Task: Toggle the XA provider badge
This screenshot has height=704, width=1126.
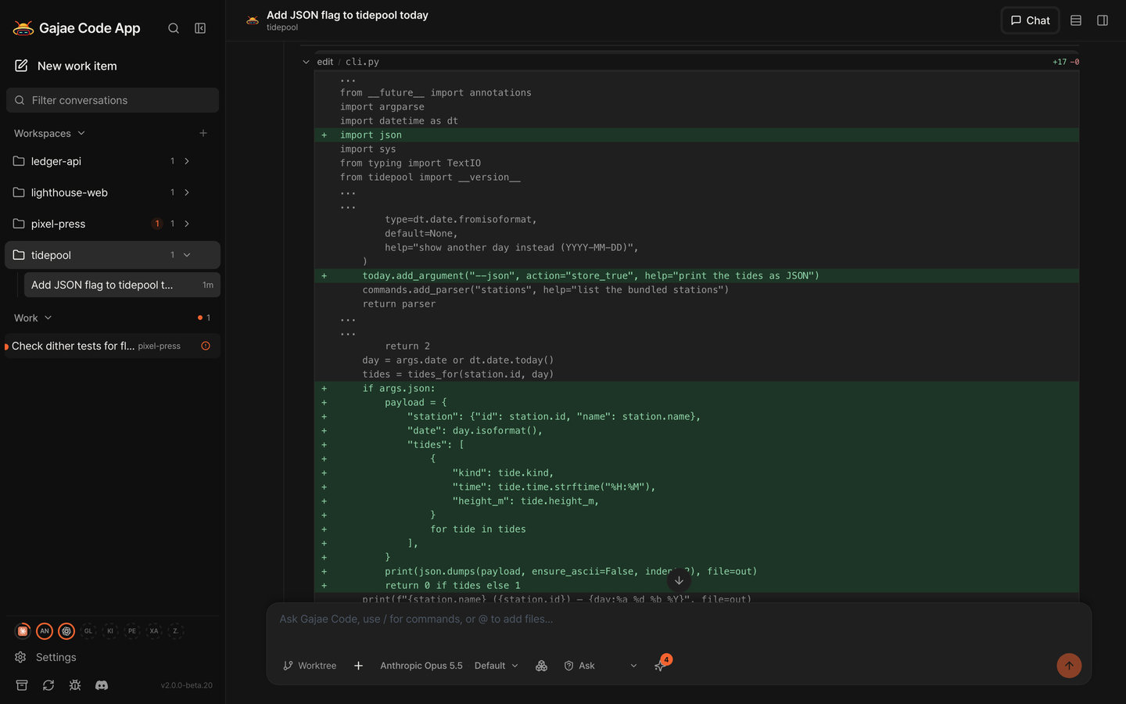Action: [154, 630]
